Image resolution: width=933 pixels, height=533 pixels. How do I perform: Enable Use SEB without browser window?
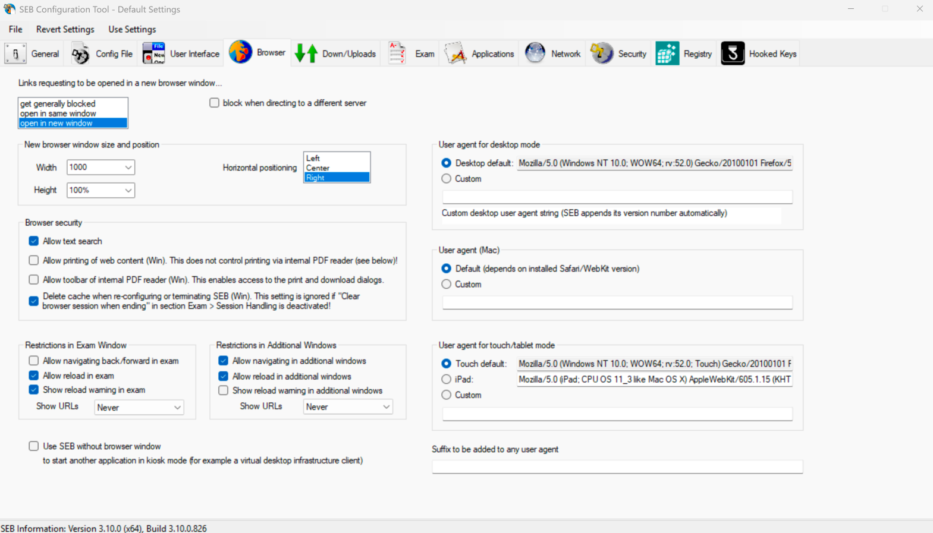tap(34, 446)
